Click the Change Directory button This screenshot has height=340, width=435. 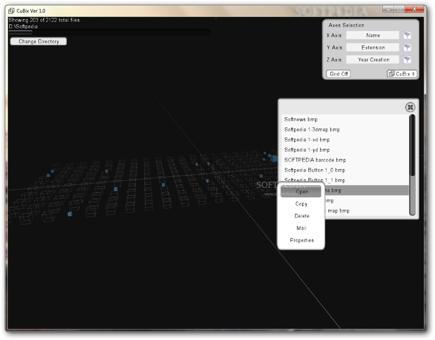pos(39,41)
